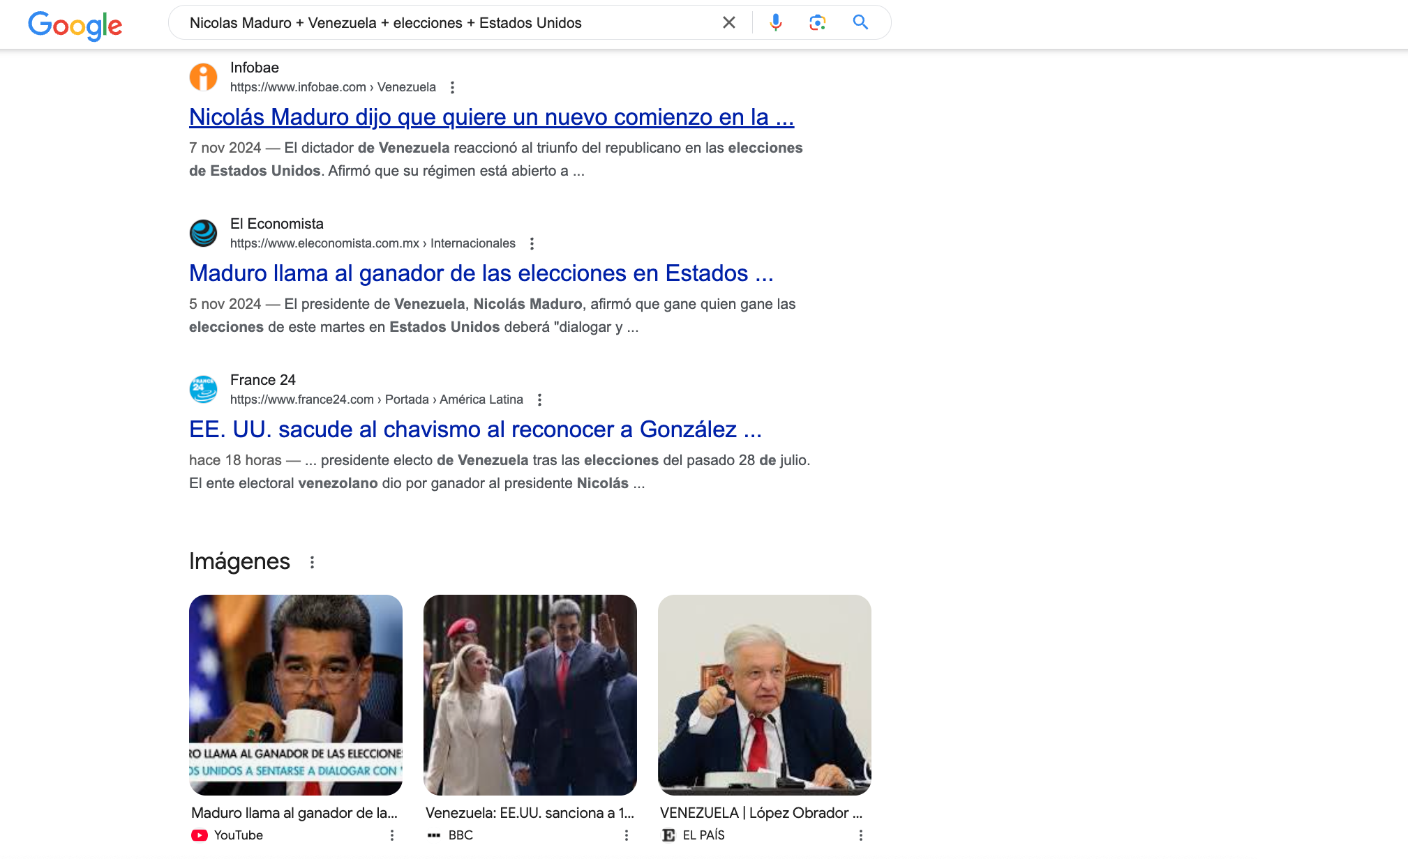Screen dimensions: 1408x859
Task: Click the Google logo
Action: 75,25
